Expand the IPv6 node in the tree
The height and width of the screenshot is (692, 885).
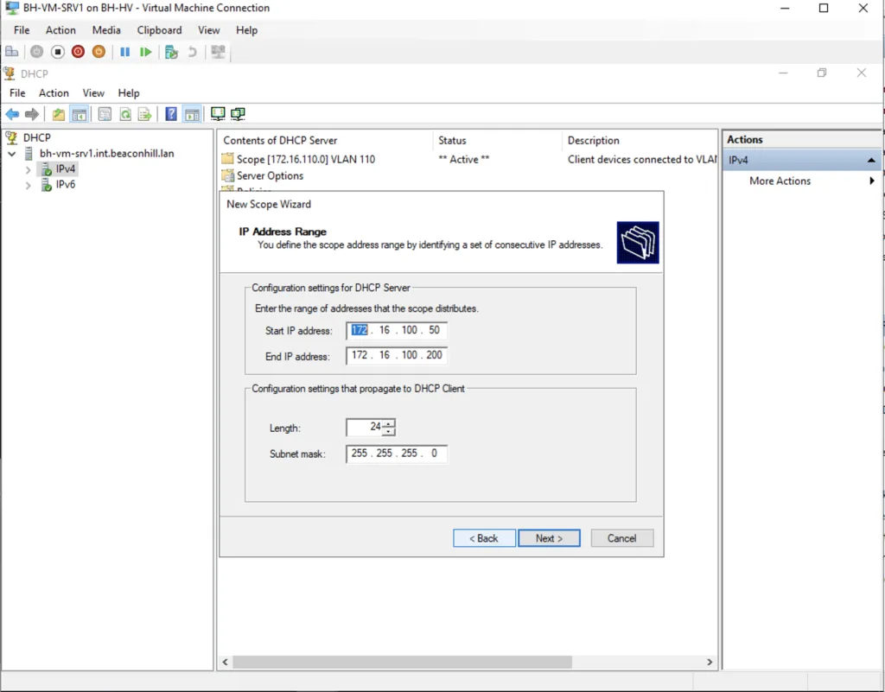point(28,185)
